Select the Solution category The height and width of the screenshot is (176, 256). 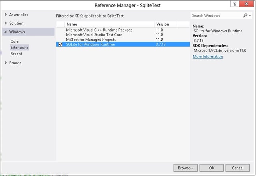coord(16,23)
